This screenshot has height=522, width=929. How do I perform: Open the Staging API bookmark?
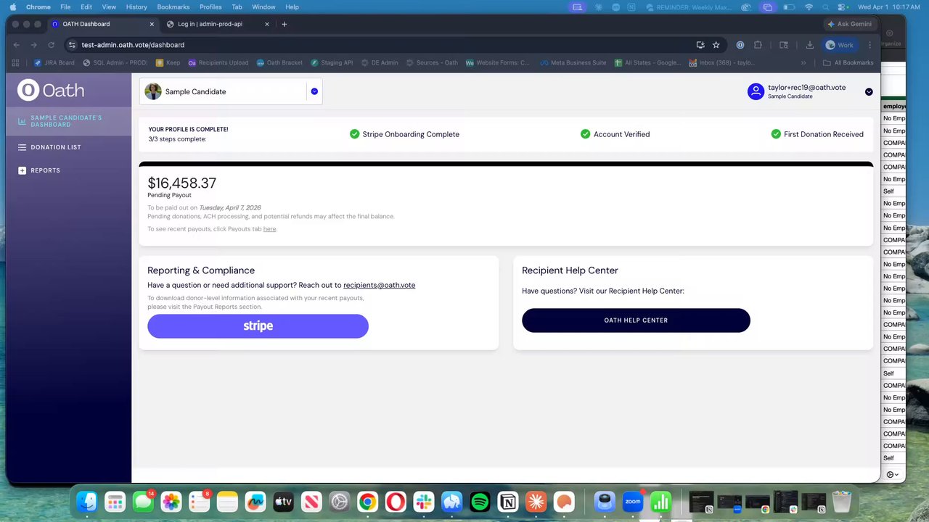332,63
